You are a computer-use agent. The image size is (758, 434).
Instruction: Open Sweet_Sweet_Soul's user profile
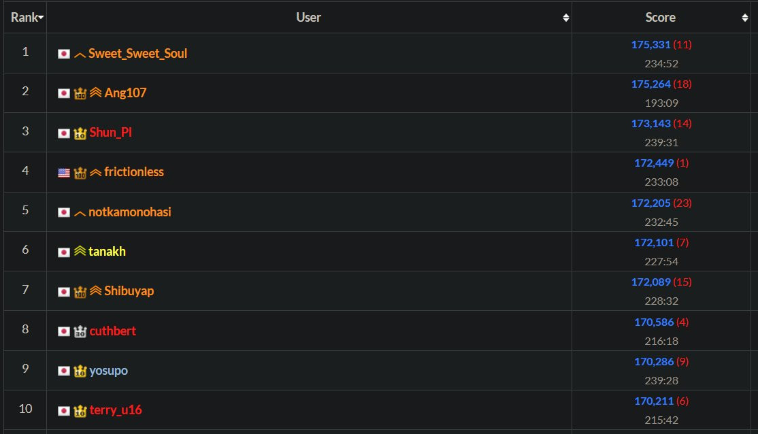tap(137, 53)
